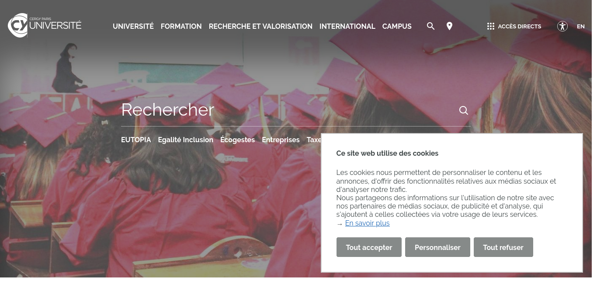Expand the Campus menu
The image size is (597, 284).
pyautogui.click(x=397, y=26)
